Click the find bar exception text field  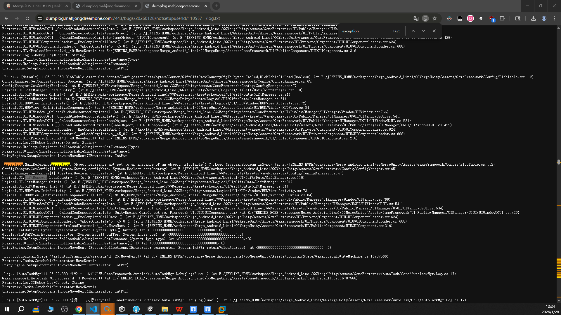(x=365, y=31)
